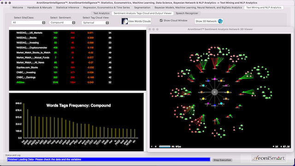Click the settings dot icon beside viewer progress bar
This screenshot has height=166, width=295.
click(156, 147)
